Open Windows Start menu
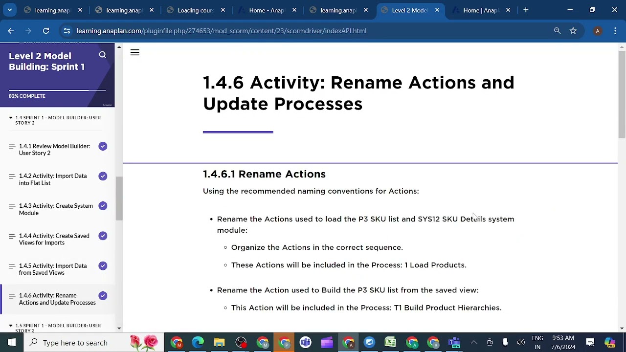 pyautogui.click(x=12, y=343)
